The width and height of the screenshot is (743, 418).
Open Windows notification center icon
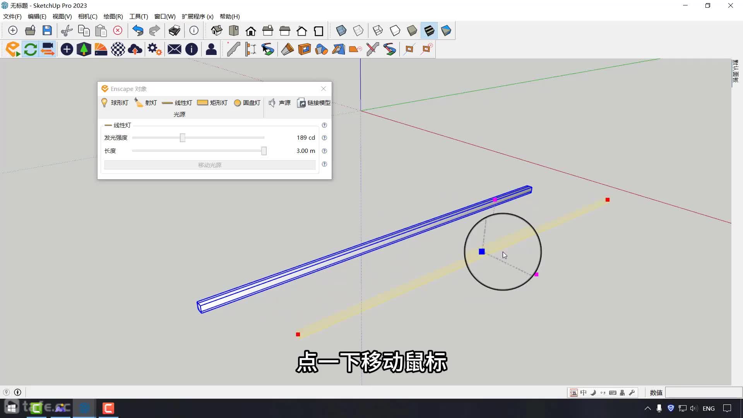[727, 408]
